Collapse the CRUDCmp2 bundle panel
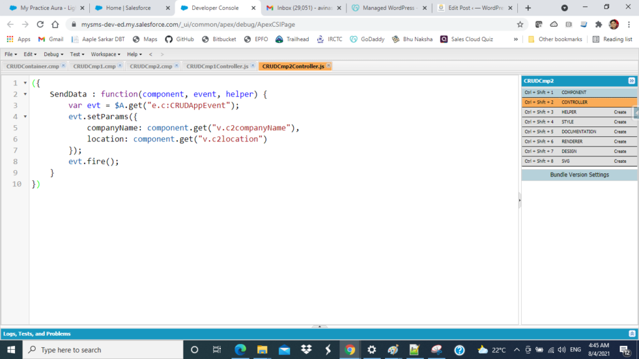 tap(632, 80)
